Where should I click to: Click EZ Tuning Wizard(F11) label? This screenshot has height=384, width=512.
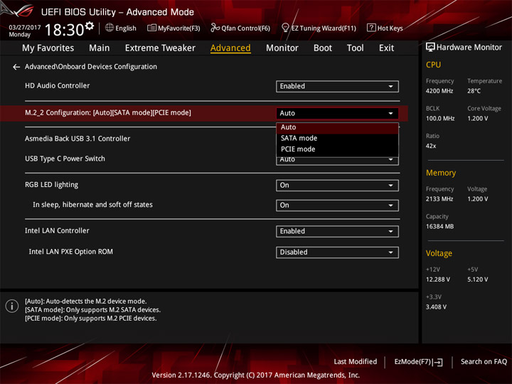(x=324, y=28)
